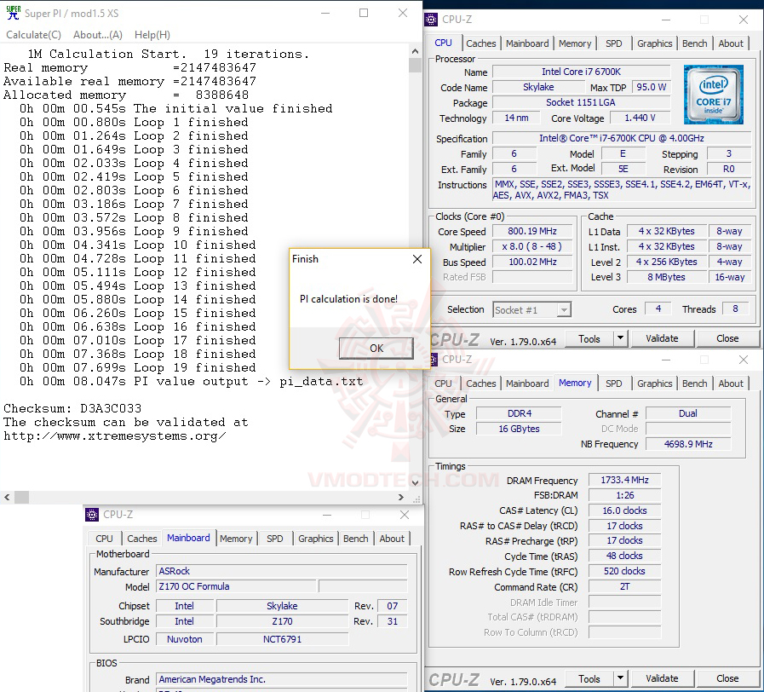This screenshot has height=692, width=764.
Task: Click the BIOS Brand American Megatrends Inc.
Action: (282, 679)
